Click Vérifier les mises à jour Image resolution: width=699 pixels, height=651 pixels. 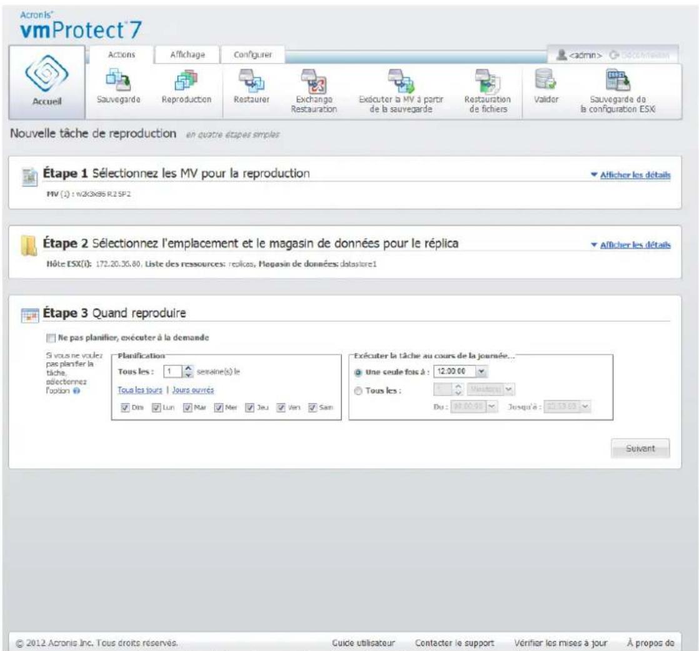pyautogui.click(x=561, y=643)
